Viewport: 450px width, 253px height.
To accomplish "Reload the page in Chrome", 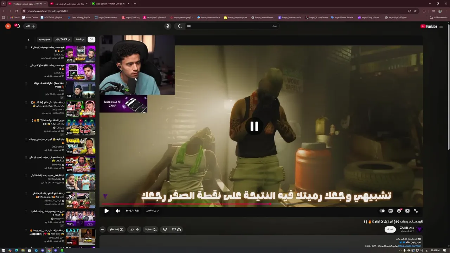I will pos(16,11).
